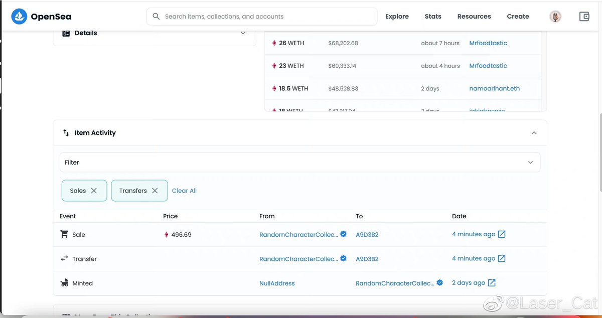Click the Minted stroller icon

64,283
